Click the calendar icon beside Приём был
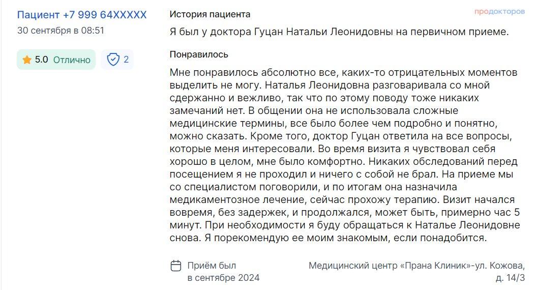Image resolution: width=537 pixels, height=290 pixels. coord(175,266)
